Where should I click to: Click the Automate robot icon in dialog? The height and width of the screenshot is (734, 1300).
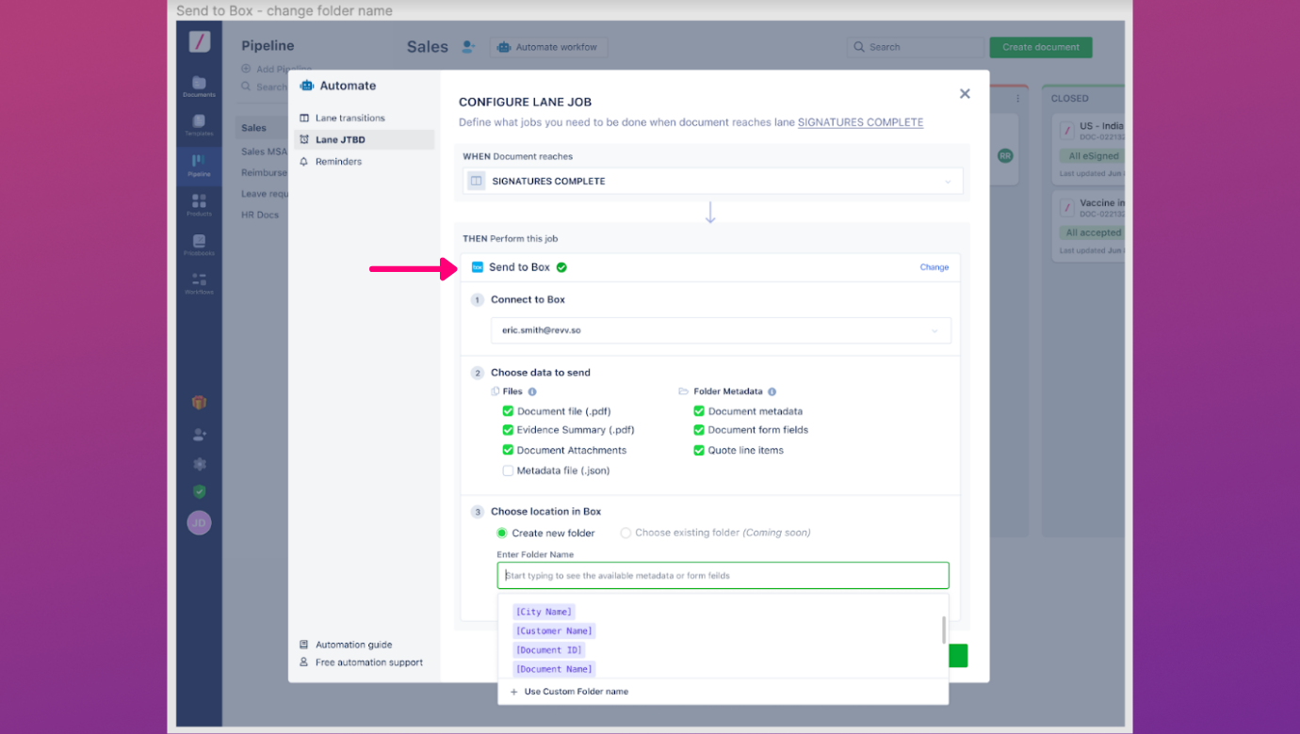click(x=306, y=86)
